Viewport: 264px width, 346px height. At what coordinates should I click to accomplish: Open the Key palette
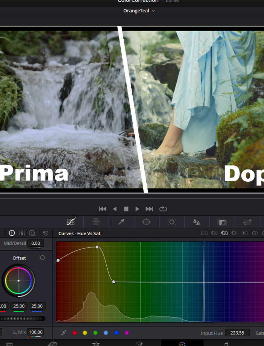[222, 222]
